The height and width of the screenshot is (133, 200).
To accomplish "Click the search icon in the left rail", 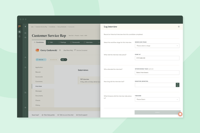I will (20, 32).
